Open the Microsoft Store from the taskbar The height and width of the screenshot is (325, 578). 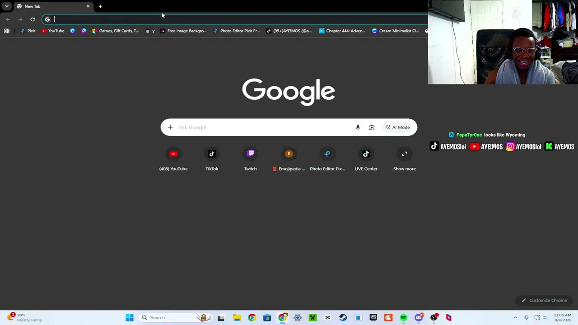267,317
